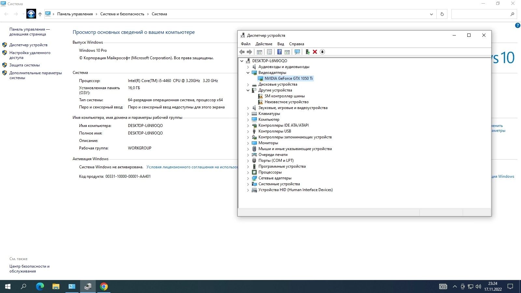Click the Update driver toolbar icon
This screenshot has width=521, height=293.
coord(307,52)
